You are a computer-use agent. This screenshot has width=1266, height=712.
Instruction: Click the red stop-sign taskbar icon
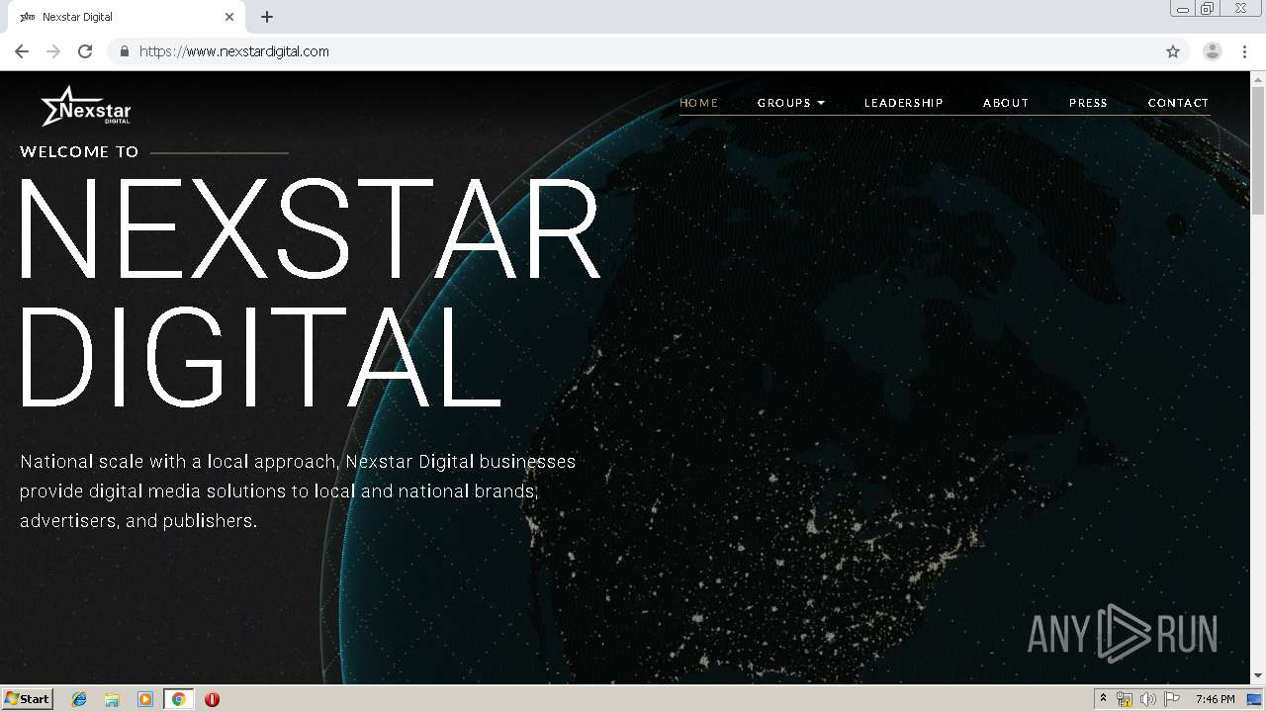212,699
